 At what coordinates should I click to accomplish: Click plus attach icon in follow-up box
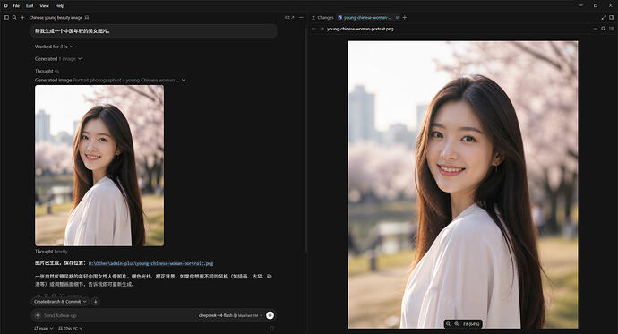(x=38, y=315)
